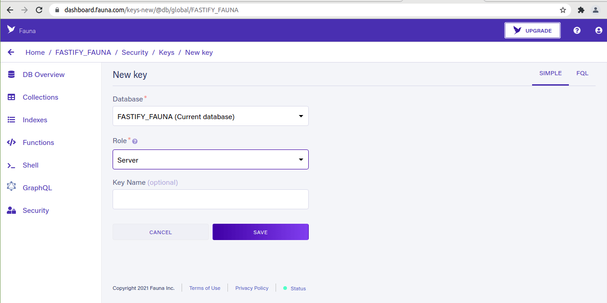This screenshot has height=303, width=607.
Task: Open DB Overview in the sidebar
Action: coord(44,74)
